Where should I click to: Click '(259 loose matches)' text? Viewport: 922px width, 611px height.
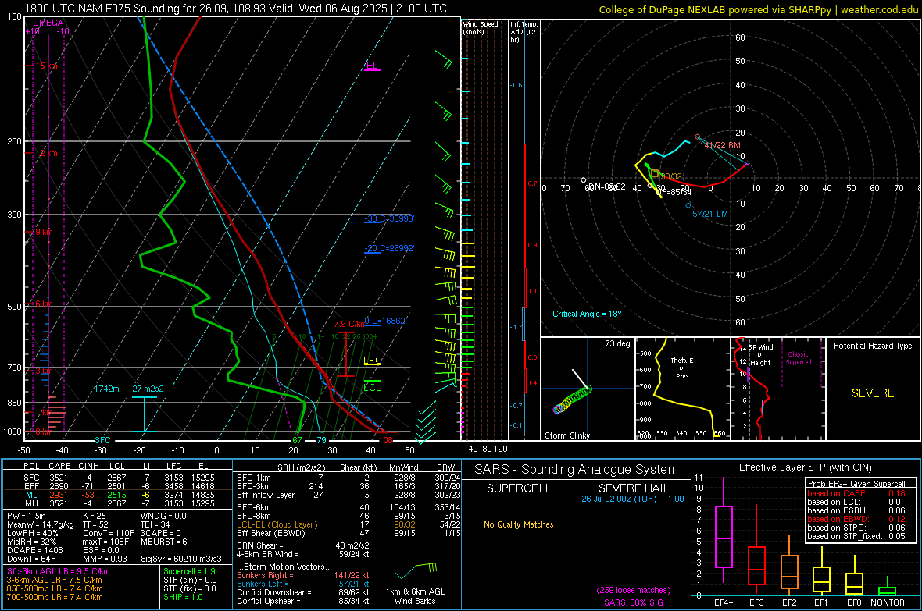pyautogui.click(x=633, y=591)
